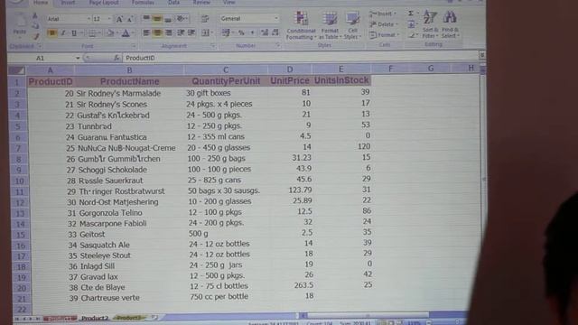Click the Accounting Number Format icon
578x325 pixels.
(226, 32)
